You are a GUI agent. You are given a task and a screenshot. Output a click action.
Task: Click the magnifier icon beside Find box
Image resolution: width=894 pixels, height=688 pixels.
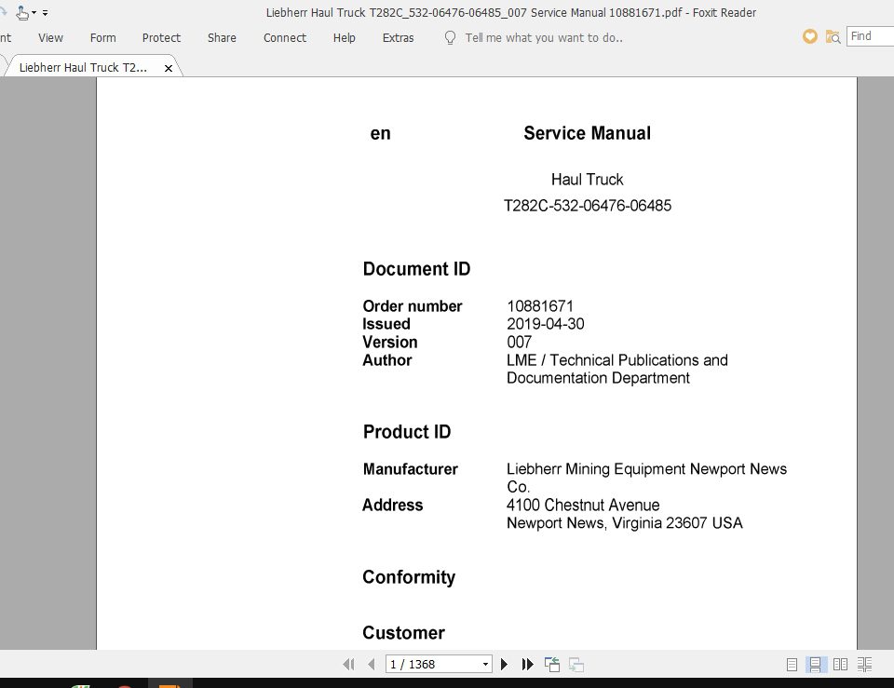[832, 37]
